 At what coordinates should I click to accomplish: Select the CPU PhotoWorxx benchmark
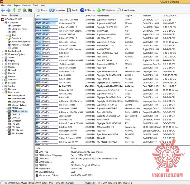click(18, 111)
